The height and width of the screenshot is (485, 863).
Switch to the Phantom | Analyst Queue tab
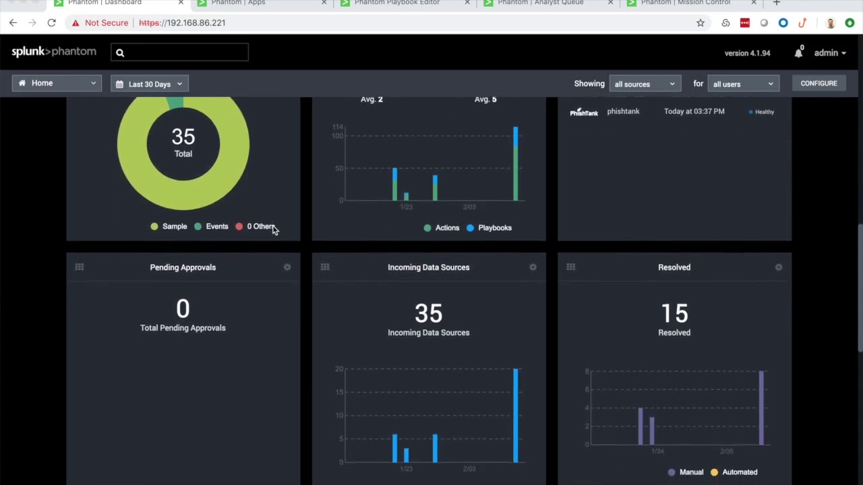point(546,3)
